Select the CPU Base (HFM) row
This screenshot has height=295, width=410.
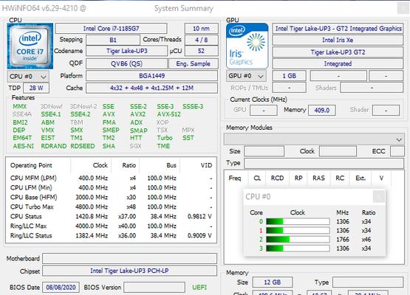click(x=111, y=197)
